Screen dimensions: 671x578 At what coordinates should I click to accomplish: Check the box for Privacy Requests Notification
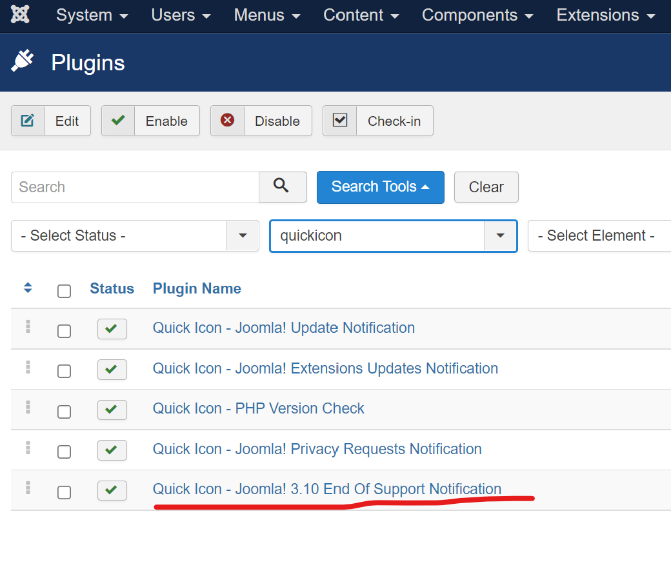click(64, 452)
